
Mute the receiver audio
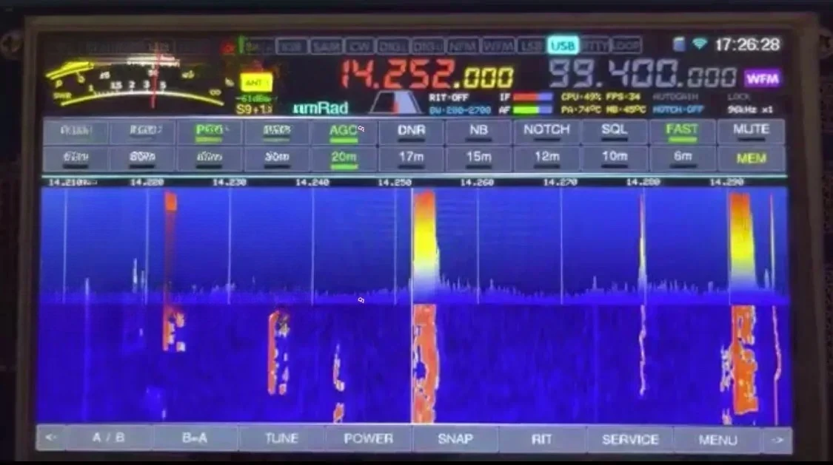(750, 129)
